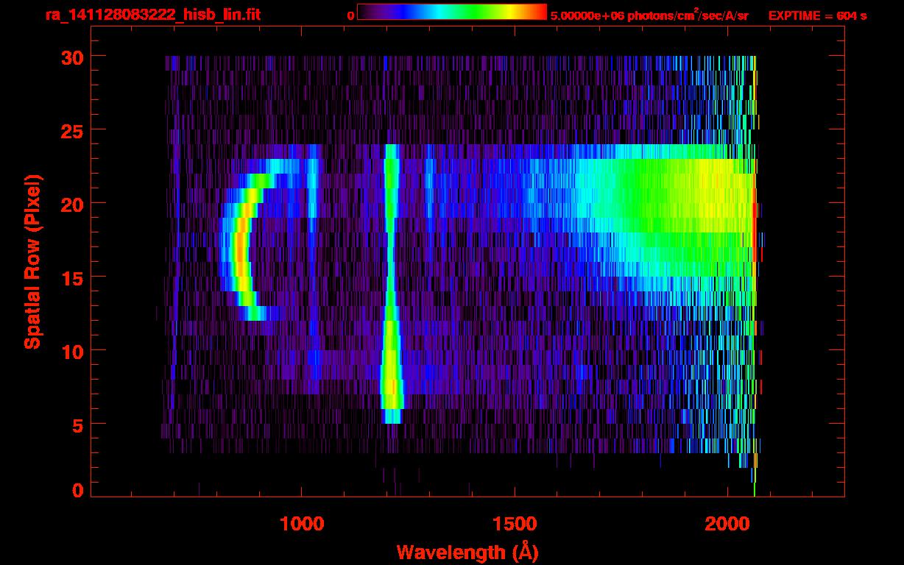904x565 pixels.
Task: Click the 1000 wavelength tick label
Action: coord(302,524)
